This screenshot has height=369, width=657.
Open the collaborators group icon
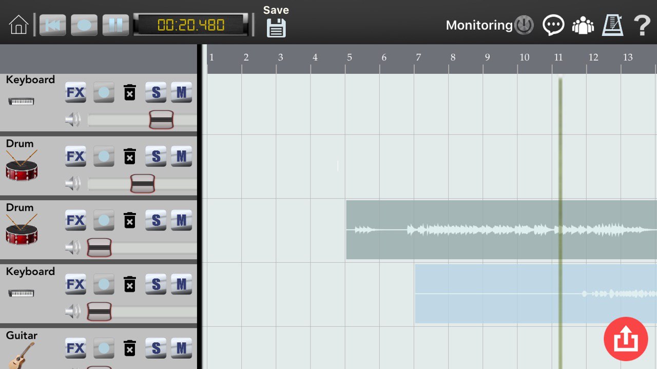tap(583, 25)
